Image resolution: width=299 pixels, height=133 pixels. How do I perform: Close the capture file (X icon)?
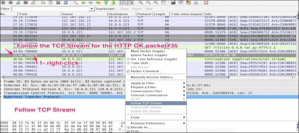tap(58, 3)
